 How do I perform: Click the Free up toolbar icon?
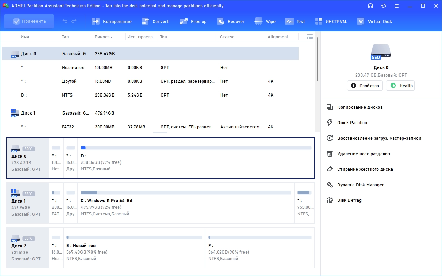184,21
